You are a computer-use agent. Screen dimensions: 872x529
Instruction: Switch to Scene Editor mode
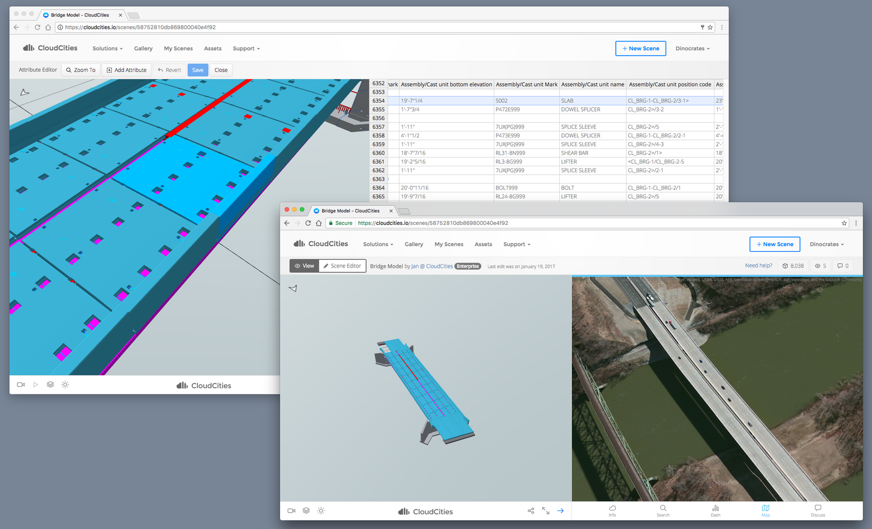coord(342,266)
